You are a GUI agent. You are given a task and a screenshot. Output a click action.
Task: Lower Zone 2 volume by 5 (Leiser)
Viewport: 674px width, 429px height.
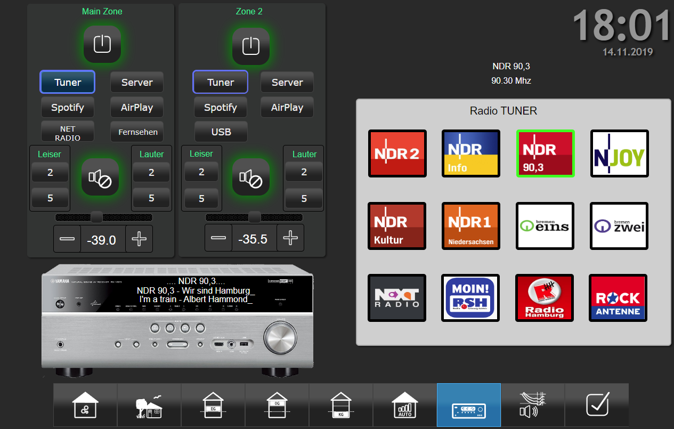pos(201,198)
